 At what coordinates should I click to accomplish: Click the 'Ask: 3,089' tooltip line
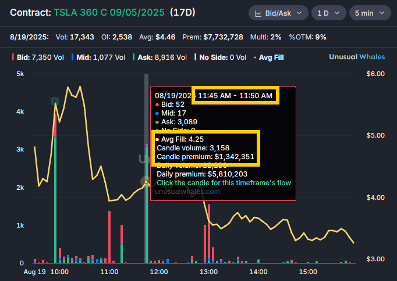(x=176, y=122)
